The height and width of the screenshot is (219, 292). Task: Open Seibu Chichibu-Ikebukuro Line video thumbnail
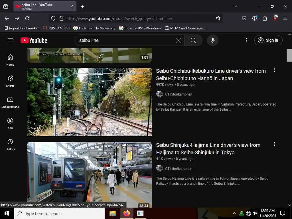(90, 102)
